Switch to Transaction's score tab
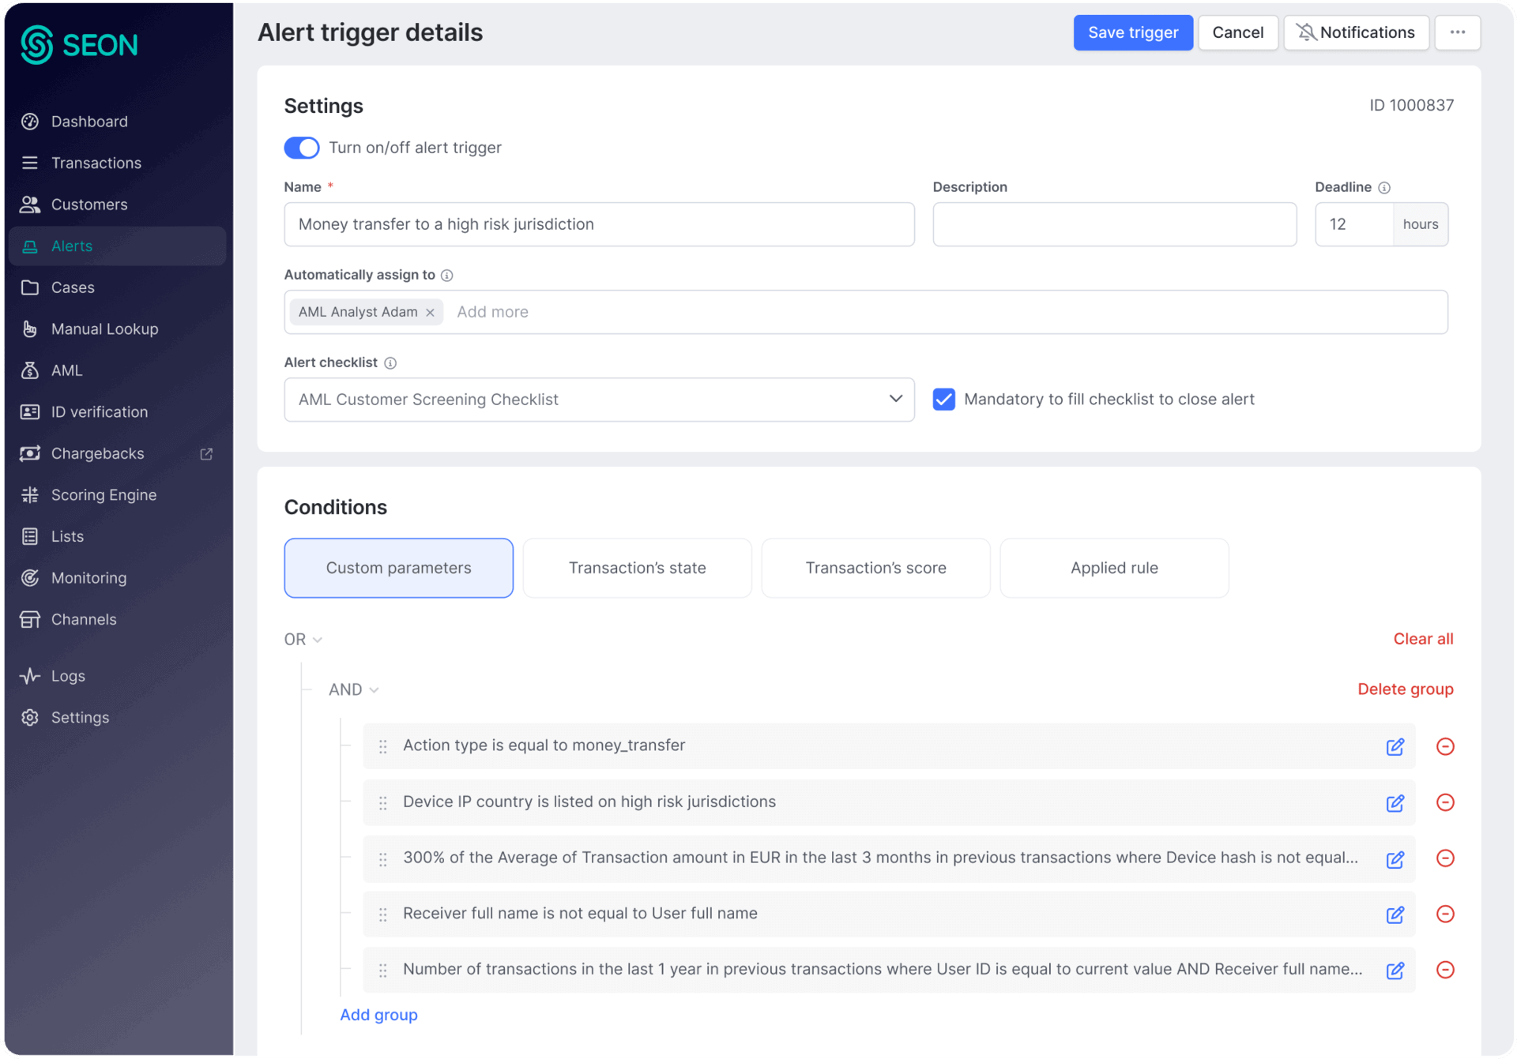This screenshot has width=1517, height=1059. tap(875, 568)
